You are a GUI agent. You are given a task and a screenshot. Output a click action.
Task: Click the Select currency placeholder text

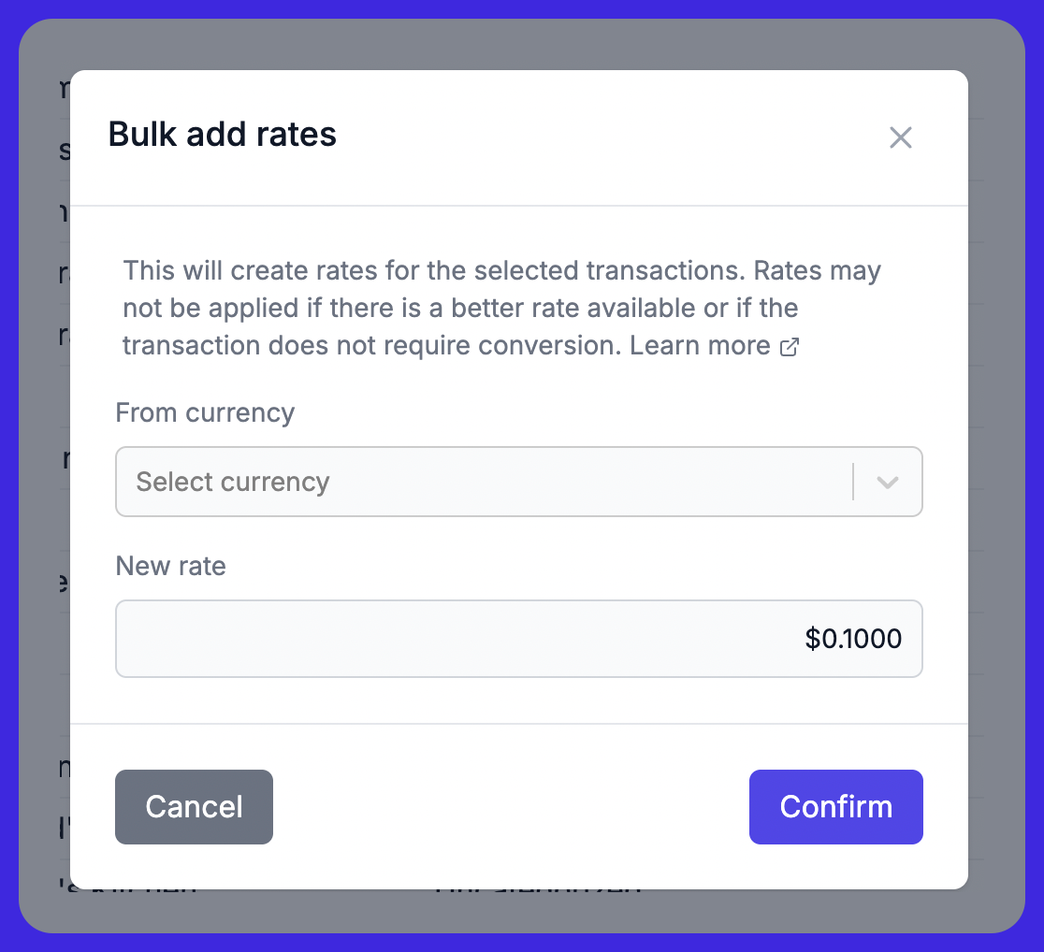(x=232, y=482)
